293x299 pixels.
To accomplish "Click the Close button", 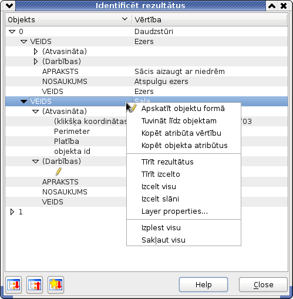I will pos(263,285).
